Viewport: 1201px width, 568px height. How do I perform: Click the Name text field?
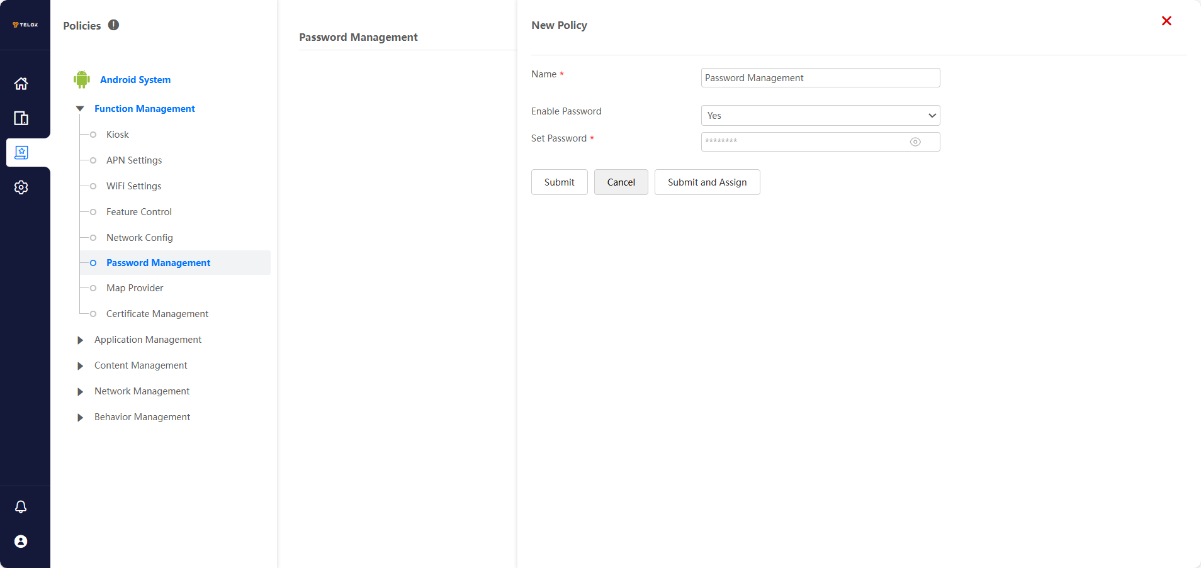tap(820, 78)
